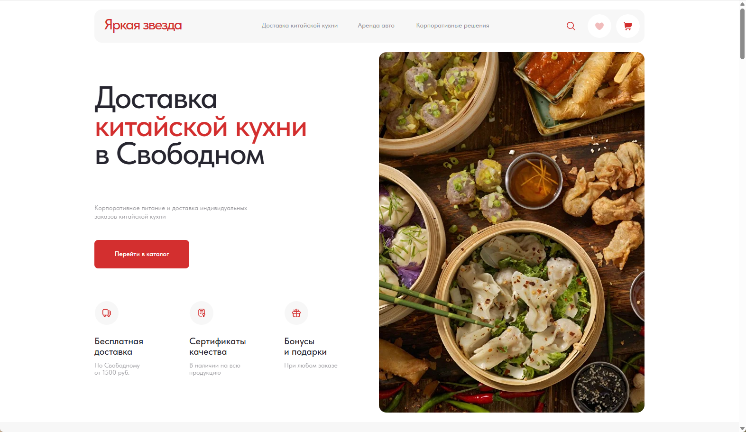The image size is (746, 432).
Task: Click the Бонусы и подарки heading
Action: pos(305,347)
